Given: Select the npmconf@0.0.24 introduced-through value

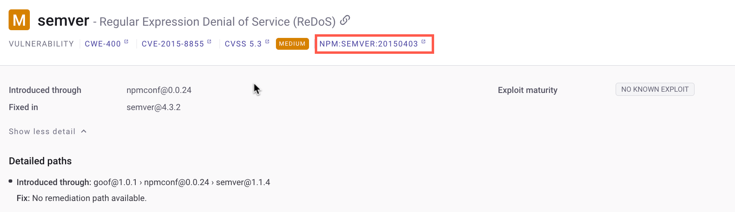Looking at the screenshot, I should point(159,90).
